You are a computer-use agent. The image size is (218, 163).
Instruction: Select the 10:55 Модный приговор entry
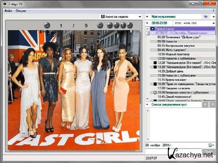coord(183,54)
